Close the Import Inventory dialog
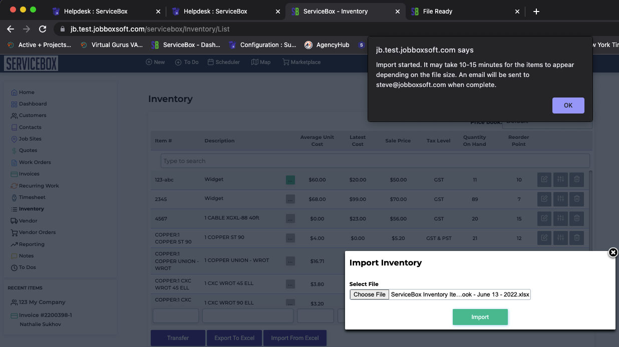Screen dimensions: 619x347 pos(612,252)
